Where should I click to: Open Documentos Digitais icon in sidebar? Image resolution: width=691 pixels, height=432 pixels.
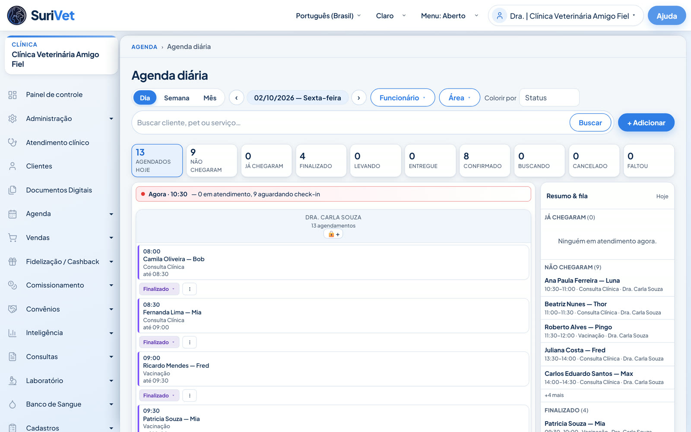point(13,190)
